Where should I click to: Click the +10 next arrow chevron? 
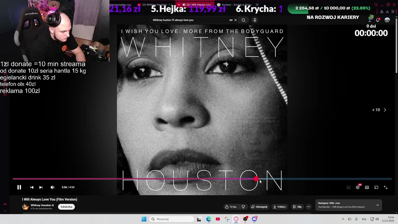click(385, 110)
